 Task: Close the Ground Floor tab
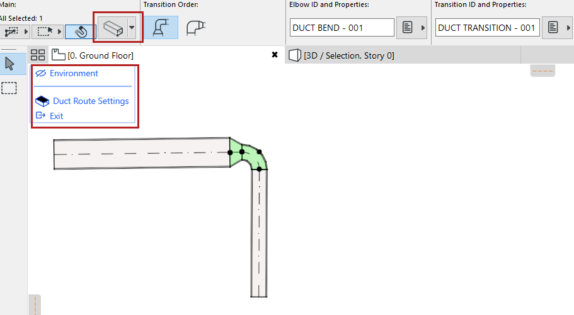pyautogui.click(x=275, y=55)
